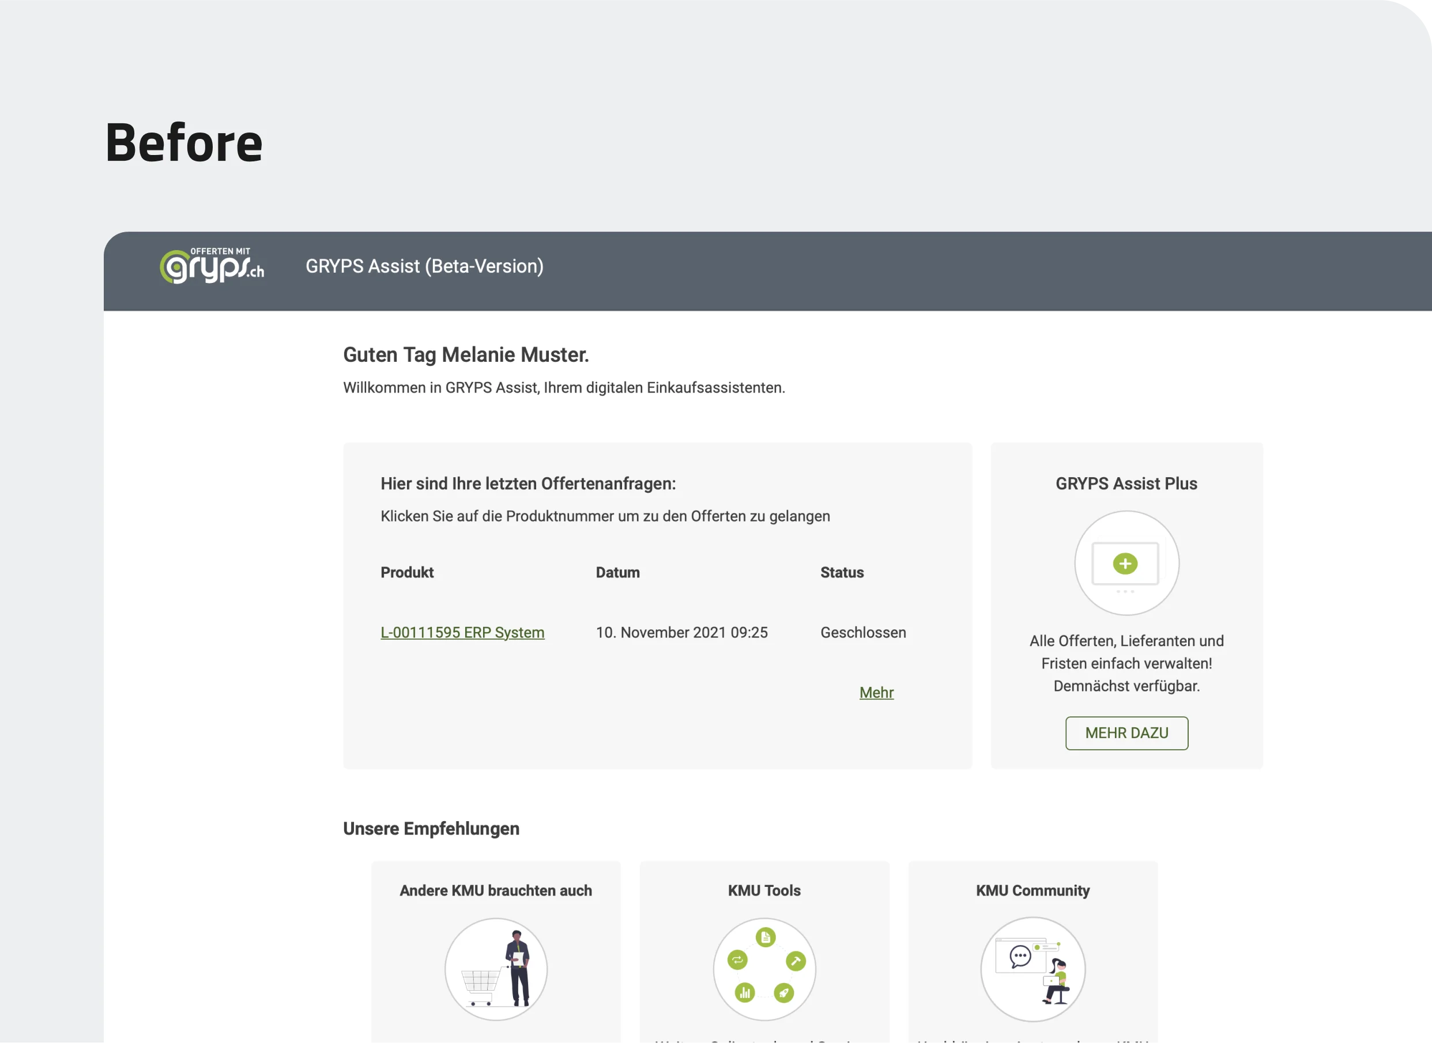1432x1043 pixels.
Task: Click the green bar chart icon in KMU Tools
Action: pyautogui.click(x=745, y=992)
